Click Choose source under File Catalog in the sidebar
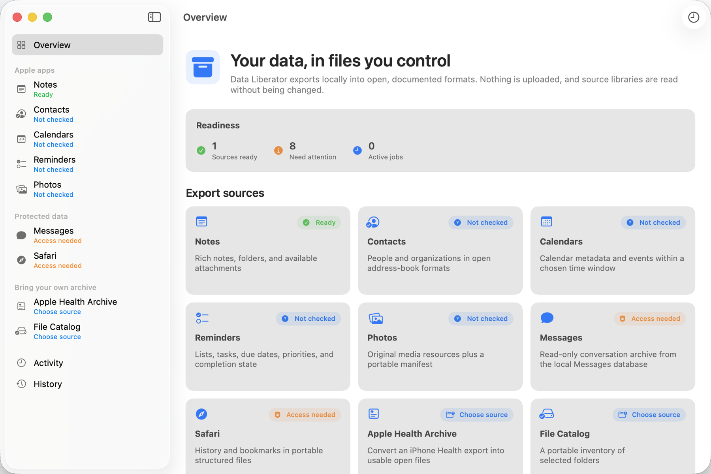The width and height of the screenshot is (711, 474). click(x=57, y=337)
